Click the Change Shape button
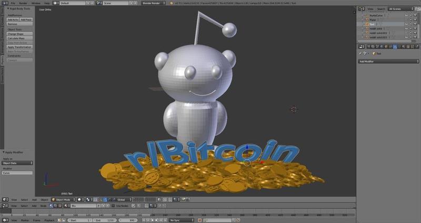 click(x=19, y=34)
